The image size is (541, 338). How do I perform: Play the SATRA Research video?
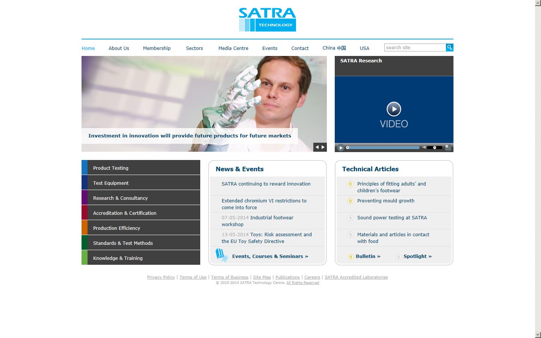[394, 109]
